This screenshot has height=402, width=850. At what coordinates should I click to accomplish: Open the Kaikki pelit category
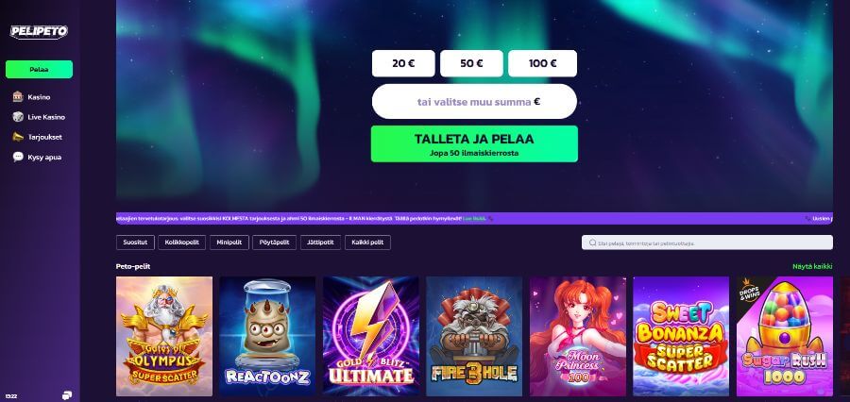tap(367, 243)
